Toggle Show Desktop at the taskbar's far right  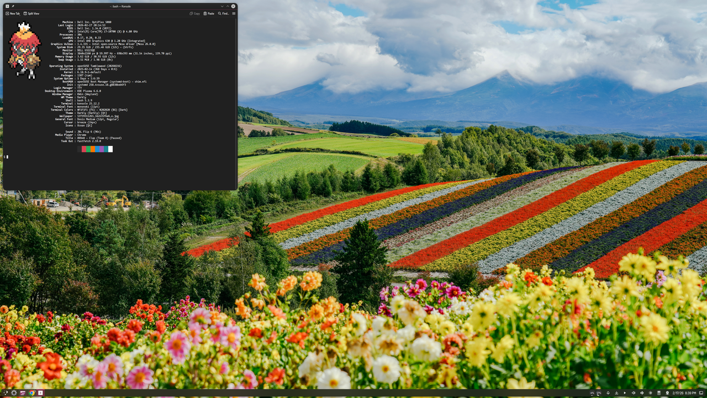pos(700,393)
